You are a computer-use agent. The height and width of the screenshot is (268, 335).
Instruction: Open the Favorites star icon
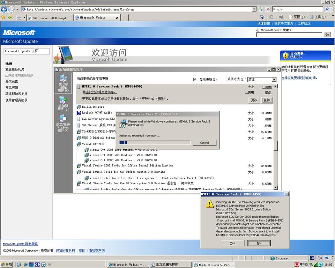[3, 17]
